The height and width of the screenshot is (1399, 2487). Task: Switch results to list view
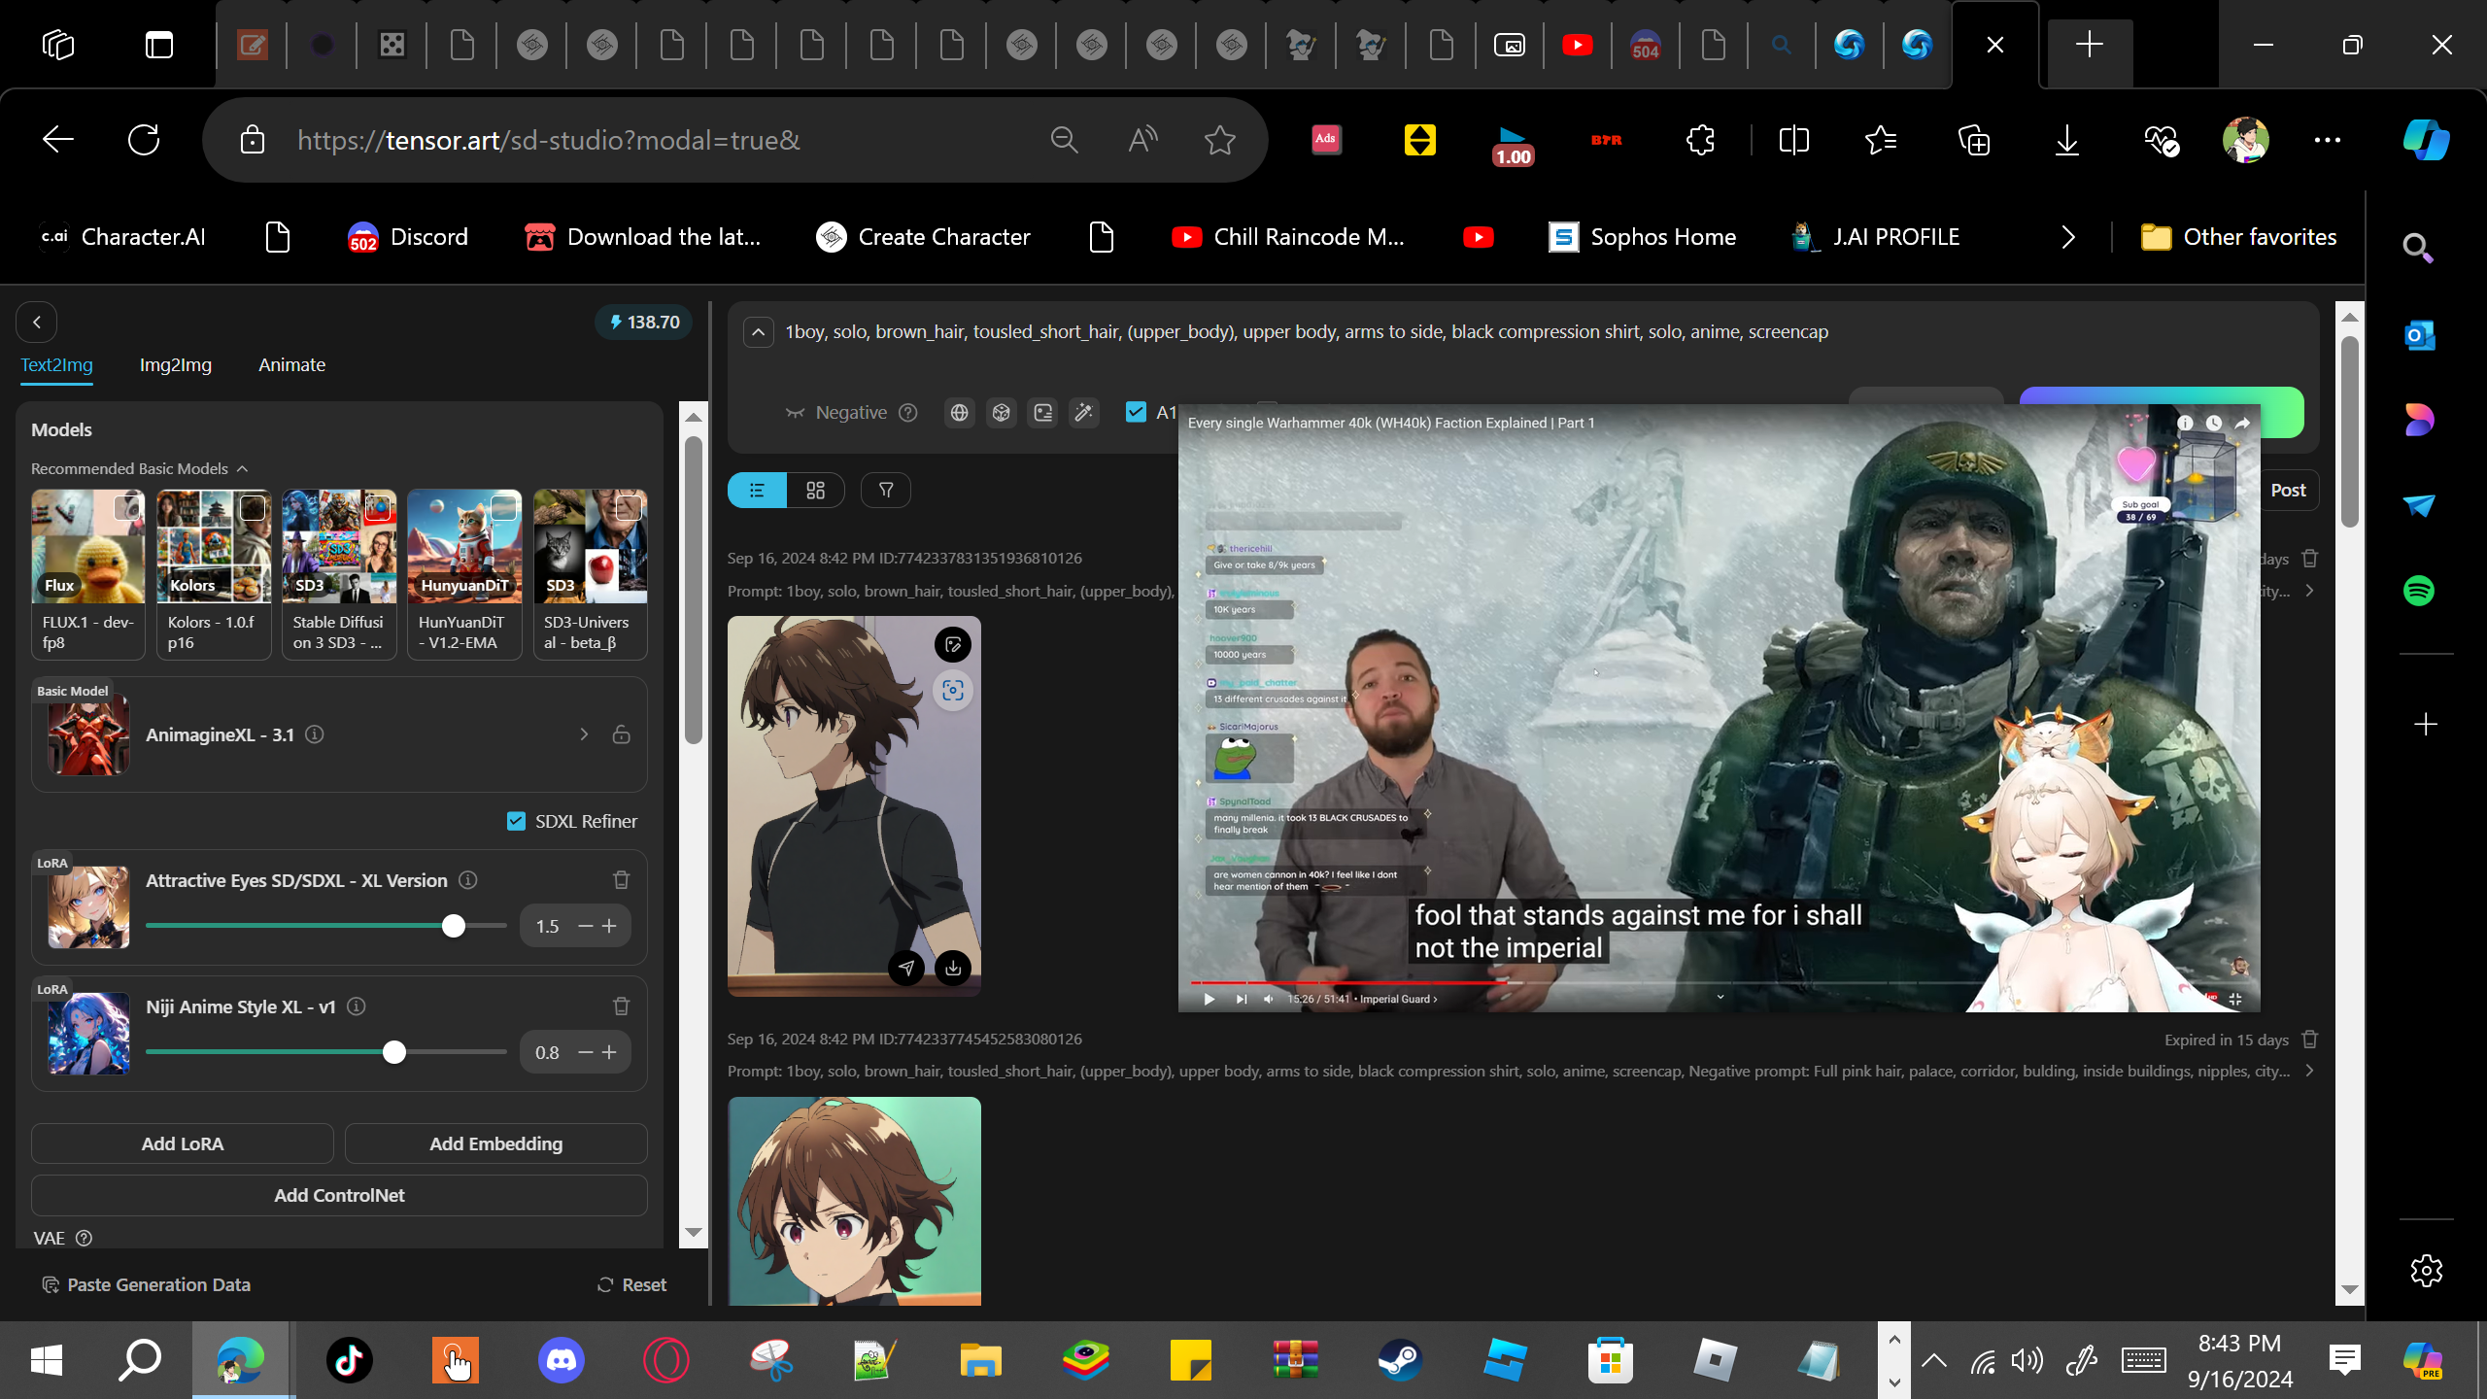(x=757, y=491)
